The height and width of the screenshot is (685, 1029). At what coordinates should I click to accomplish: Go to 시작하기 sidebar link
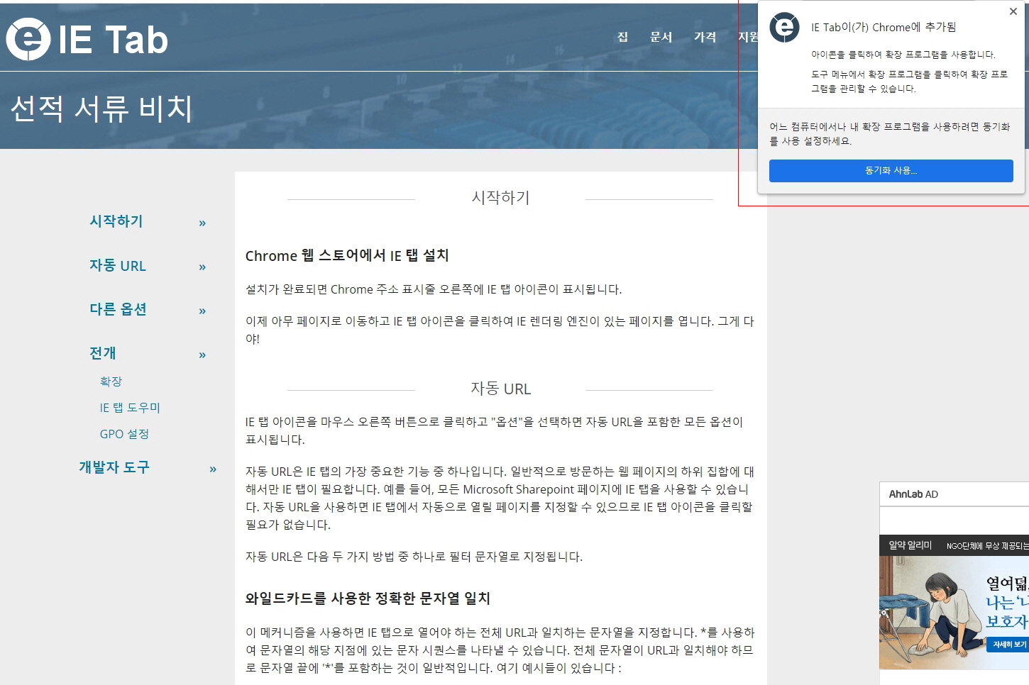click(x=116, y=221)
